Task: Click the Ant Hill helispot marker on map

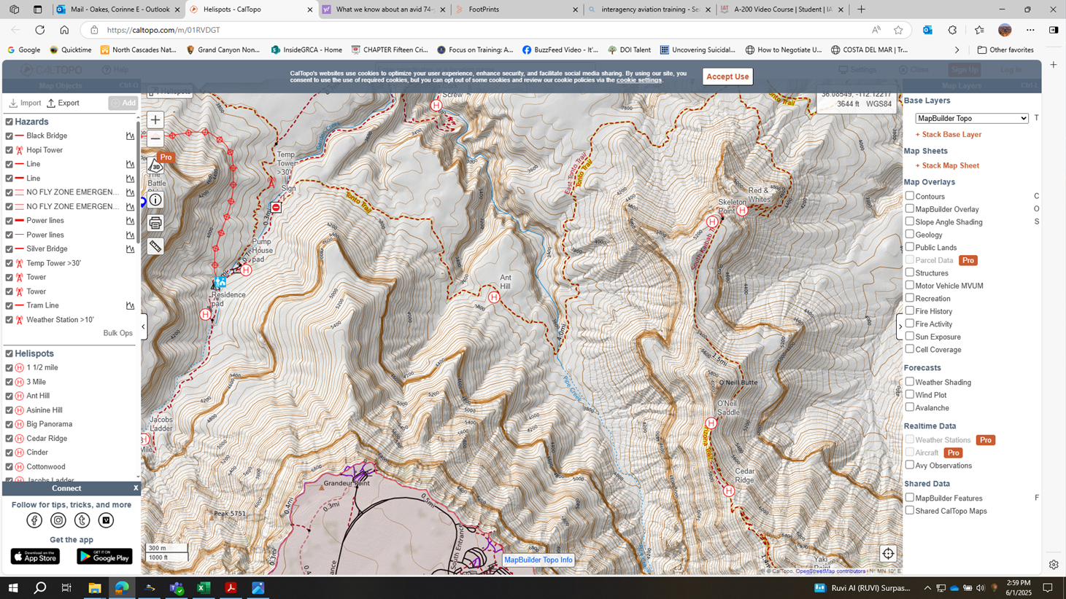Action: click(x=494, y=297)
